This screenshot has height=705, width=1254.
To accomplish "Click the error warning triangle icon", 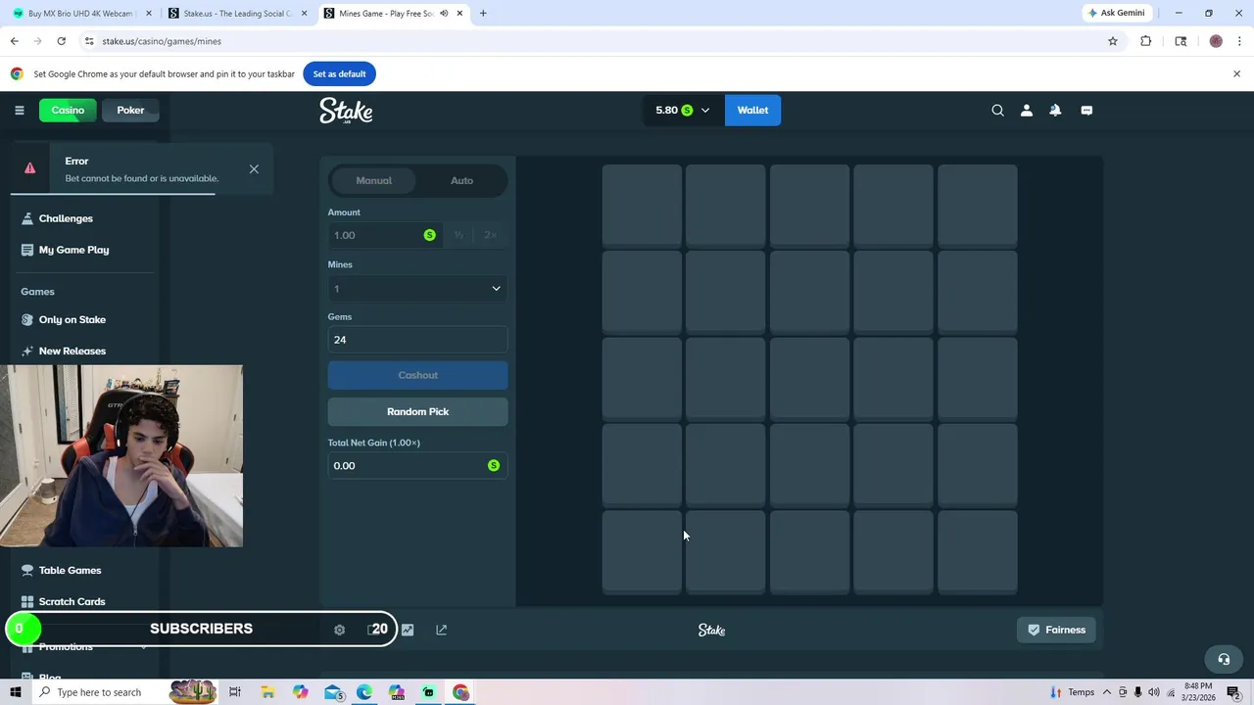I will (30, 167).
